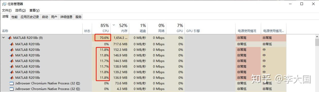Switch to the 进程 tab

(5, 17)
